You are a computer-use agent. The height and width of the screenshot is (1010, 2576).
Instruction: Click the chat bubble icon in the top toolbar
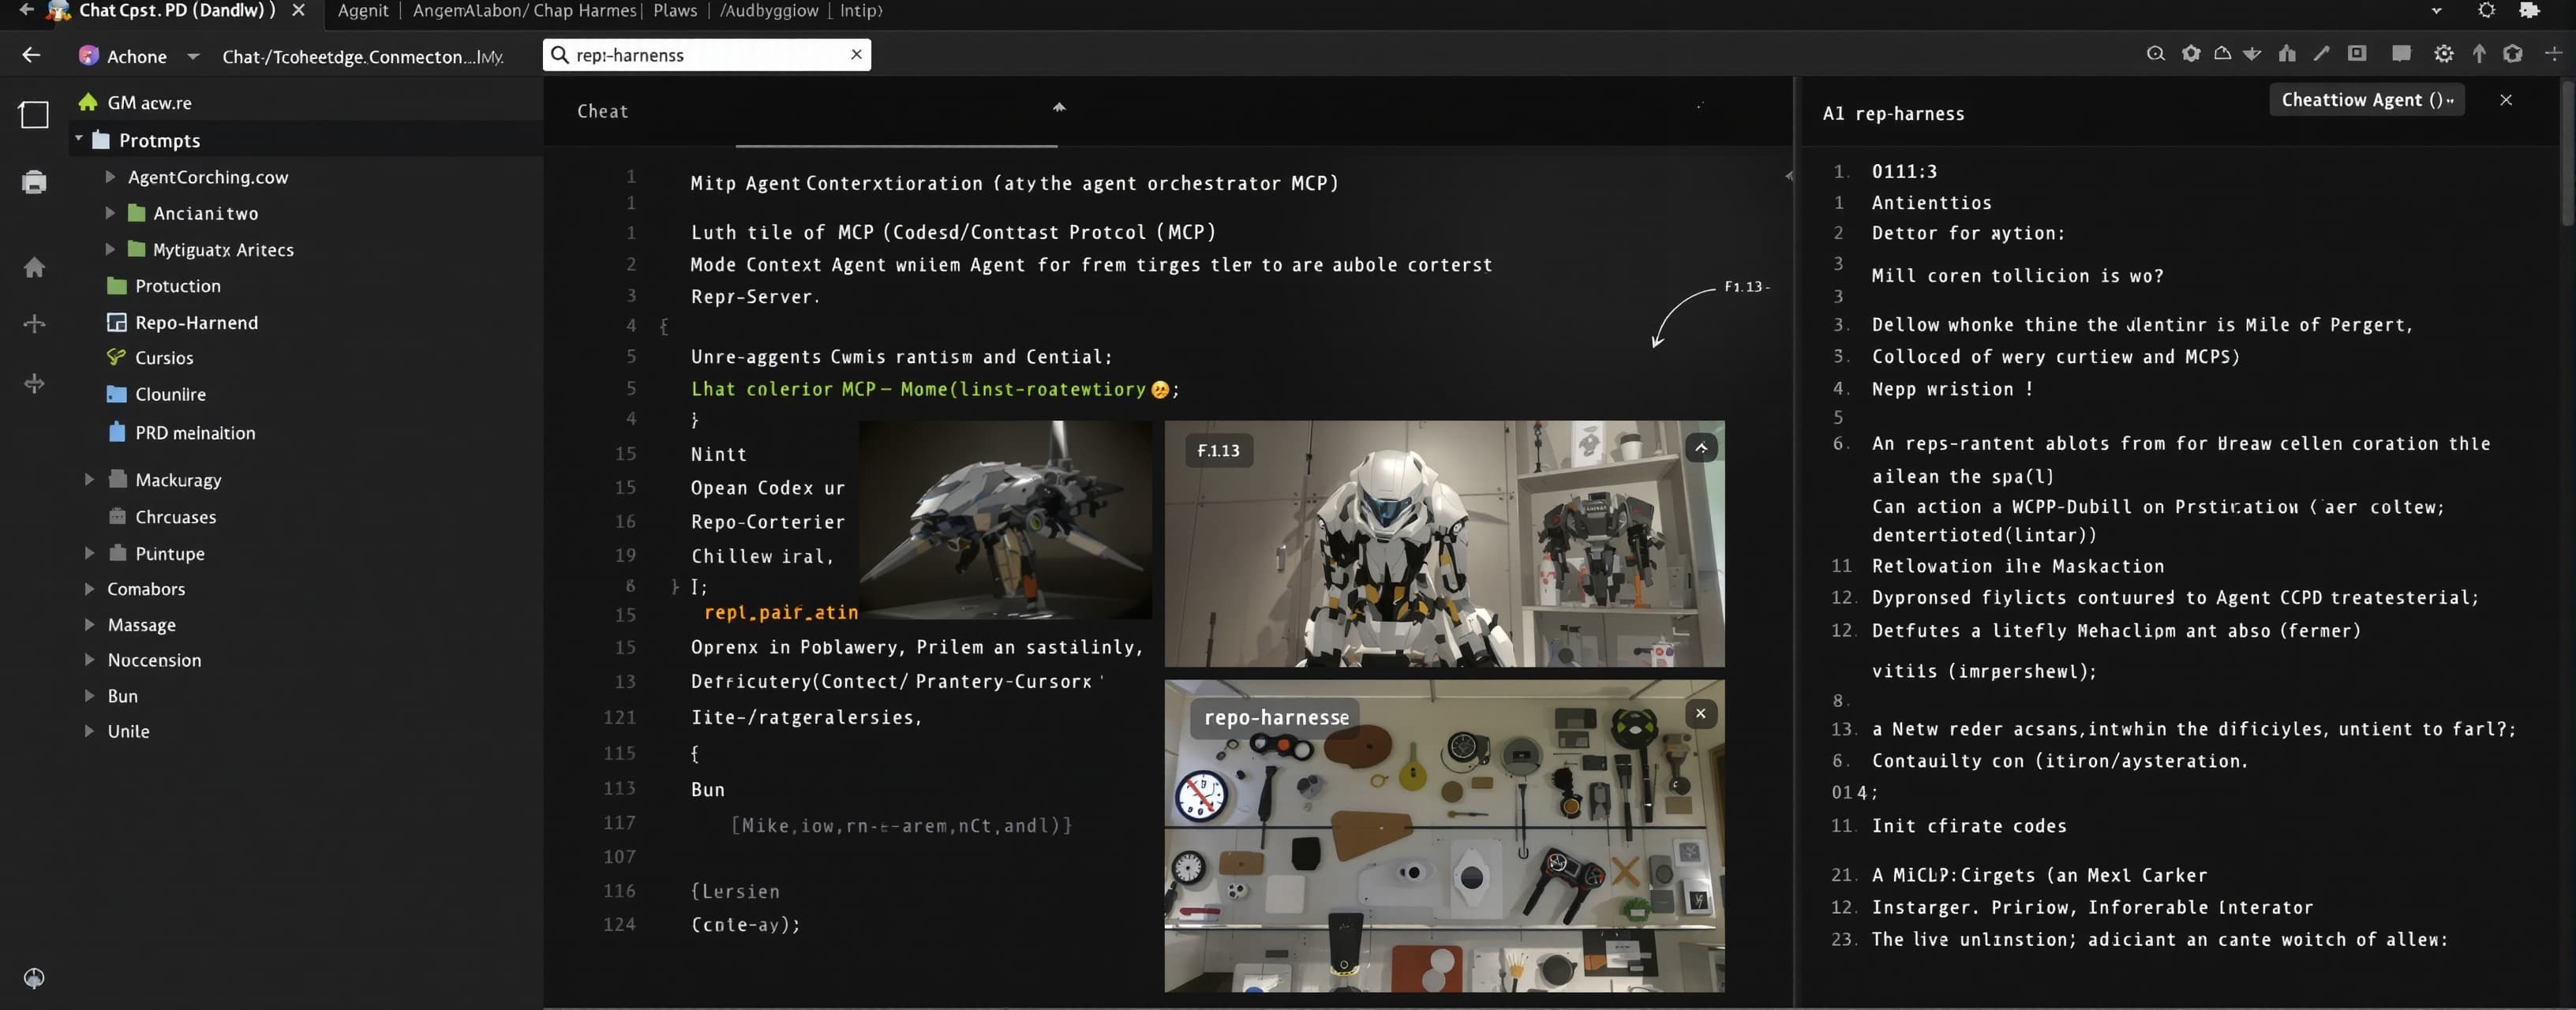2401,54
